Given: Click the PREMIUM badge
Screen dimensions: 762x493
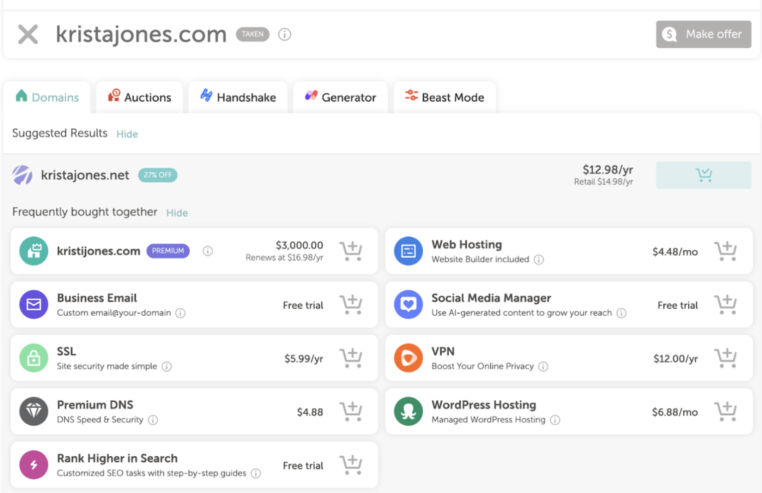Looking at the screenshot, I should pos(168,251).
